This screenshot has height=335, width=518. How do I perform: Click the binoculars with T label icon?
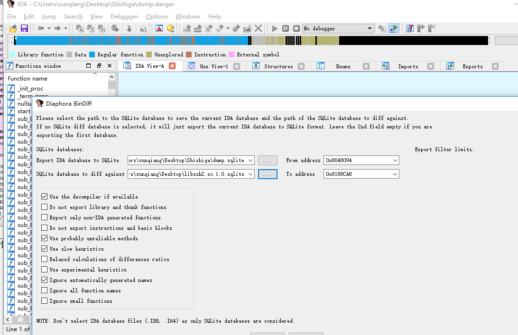click(x=91, y=29)
